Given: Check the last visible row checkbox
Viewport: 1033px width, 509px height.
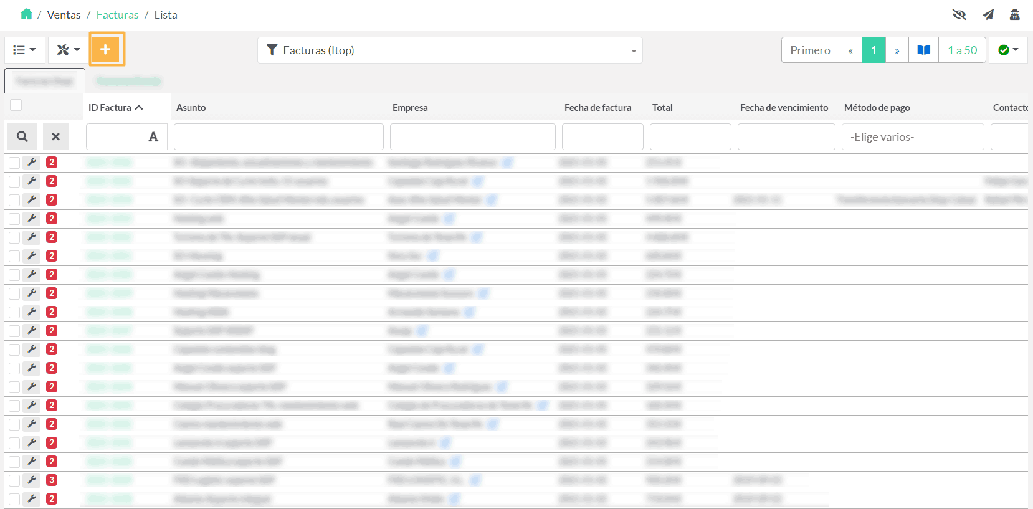Looking at the screenshot, I should pos(14,499).
